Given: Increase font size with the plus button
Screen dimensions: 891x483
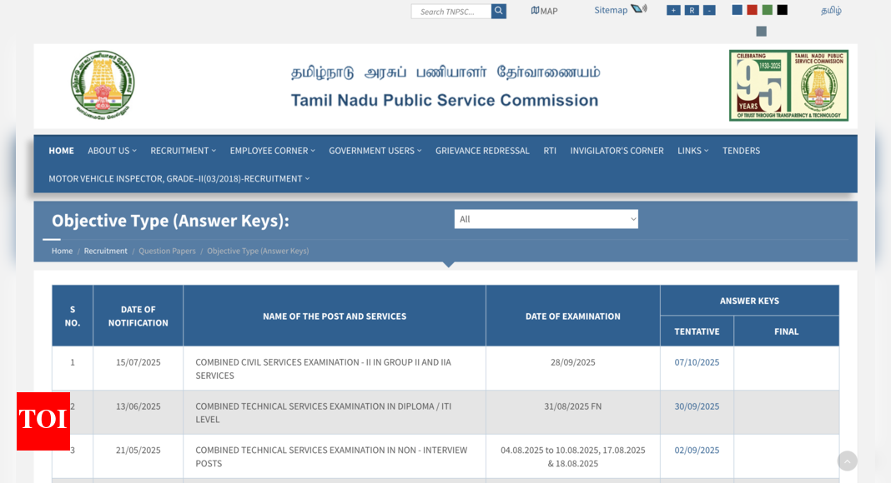Looking at the screenshot, I should coord(673,10).
